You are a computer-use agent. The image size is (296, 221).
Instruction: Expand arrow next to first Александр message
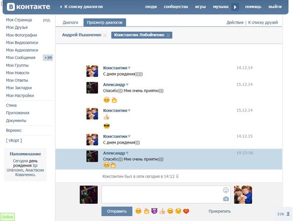127,85
